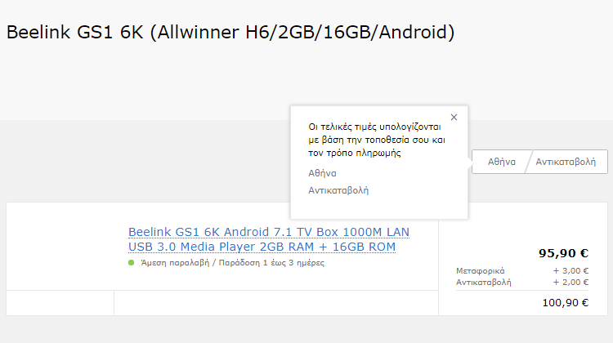Click the popup's arrow pointer toward Αθήνα
This screenshot has height=343, width=613.
point(469,162)
